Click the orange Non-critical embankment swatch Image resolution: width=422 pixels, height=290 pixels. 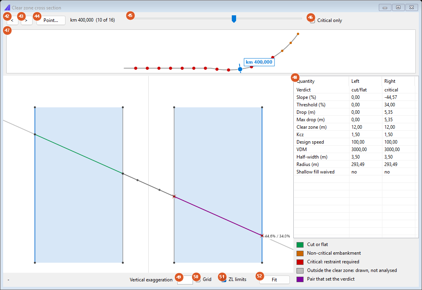tap(300, 253)
